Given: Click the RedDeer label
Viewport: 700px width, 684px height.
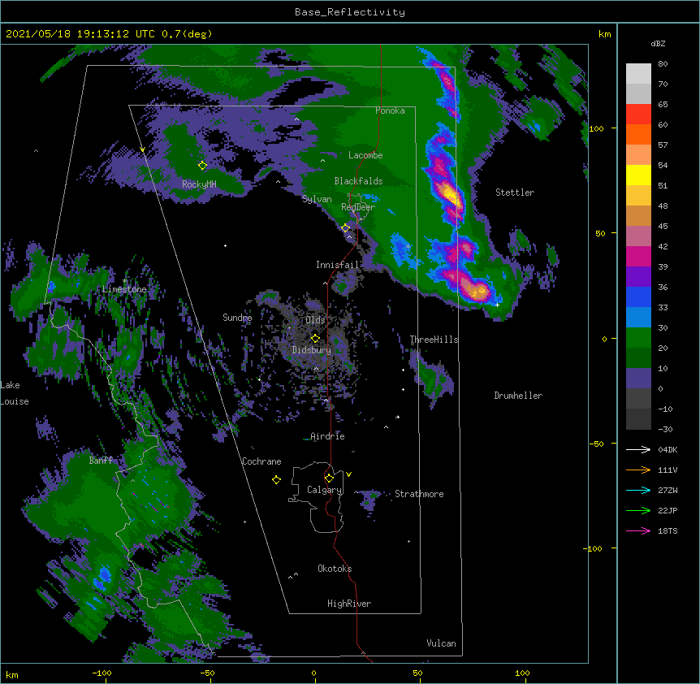Looking at the screenshot, I should tap(358, 207).
